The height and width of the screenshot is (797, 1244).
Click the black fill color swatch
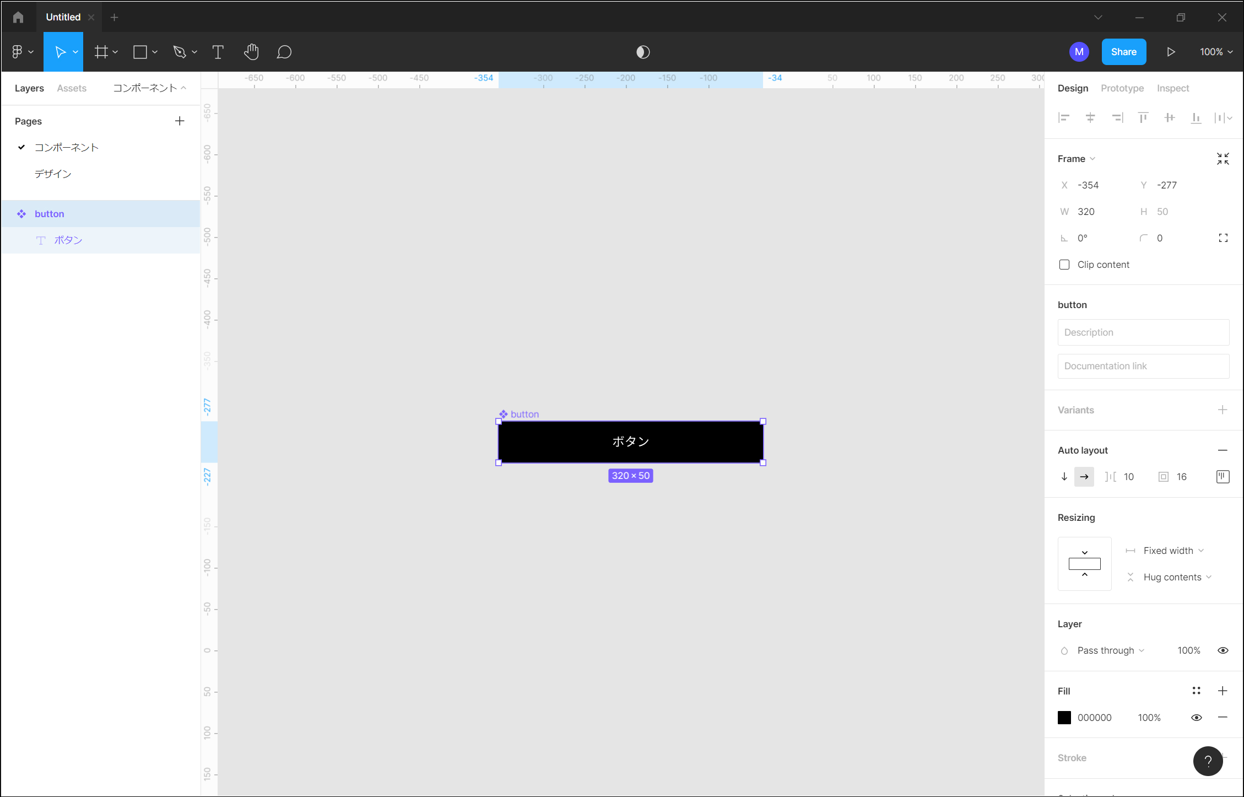1064,718
